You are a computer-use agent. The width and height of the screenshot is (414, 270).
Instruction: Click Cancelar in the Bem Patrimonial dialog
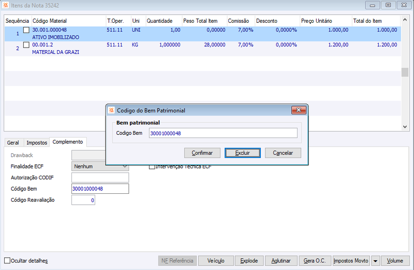click(283, 153)
